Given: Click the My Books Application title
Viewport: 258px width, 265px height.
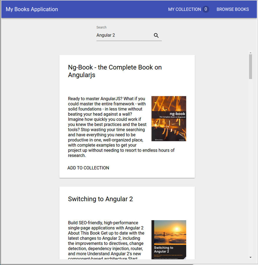Looking at the screenshot, I should pos(32,9).
